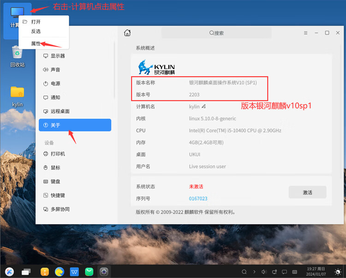This screenshot has width=346, height=278.
Task: Click the 系统概述 heading
Action: [x=145, y=48]
